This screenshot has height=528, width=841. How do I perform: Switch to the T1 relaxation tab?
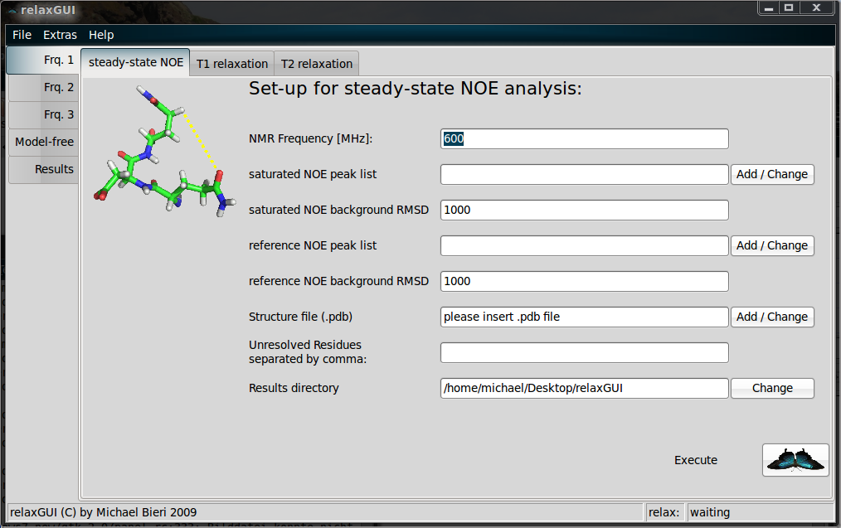(232, 64)
